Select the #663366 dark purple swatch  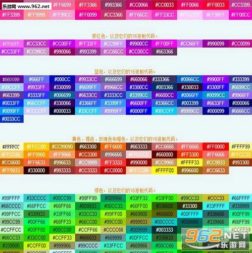pyautogui.click(x=164, y=52)
